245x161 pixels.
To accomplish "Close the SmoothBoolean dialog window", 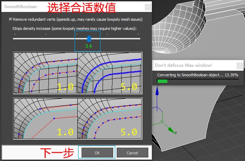I will point(148,7).
